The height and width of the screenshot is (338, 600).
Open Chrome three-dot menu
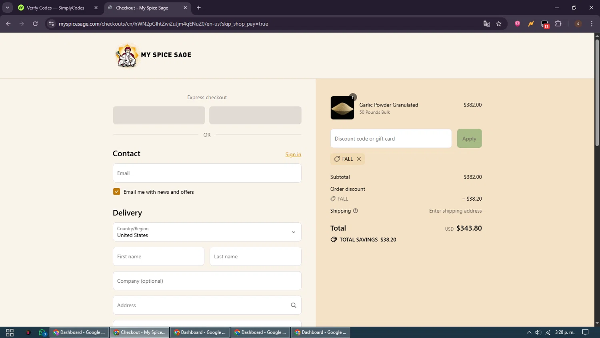[x=592, y=24]
